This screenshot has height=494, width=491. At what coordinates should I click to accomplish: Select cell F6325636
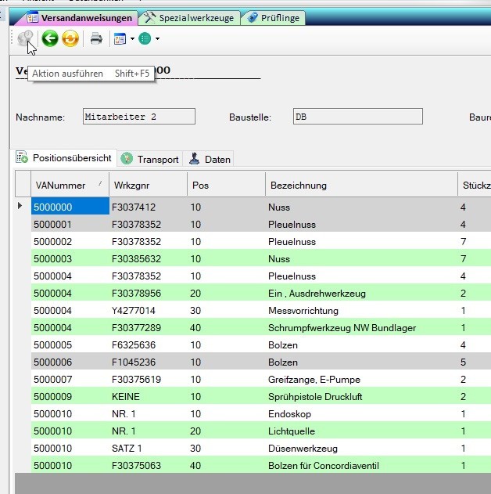point(148,344)
